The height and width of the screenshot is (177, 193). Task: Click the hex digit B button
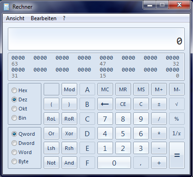[87, 104]
